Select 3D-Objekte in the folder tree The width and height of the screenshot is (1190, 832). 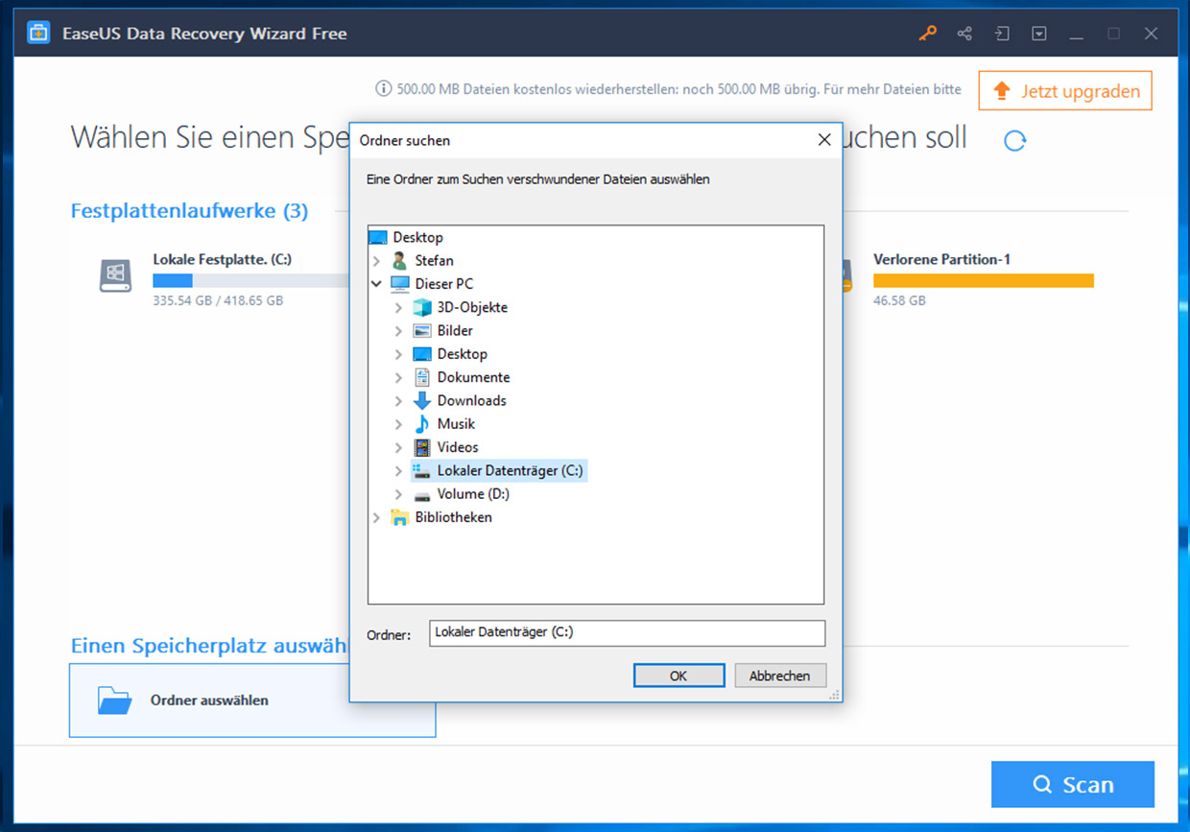pos(472,307)
